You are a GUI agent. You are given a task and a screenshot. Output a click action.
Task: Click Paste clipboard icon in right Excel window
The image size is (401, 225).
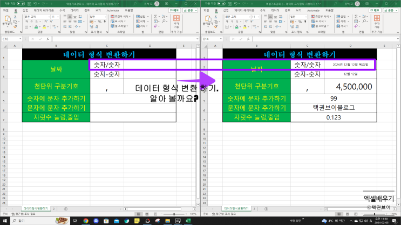coord(208,19)
